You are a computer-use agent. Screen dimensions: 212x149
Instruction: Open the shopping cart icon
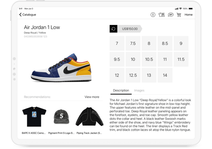click(179, 15)
